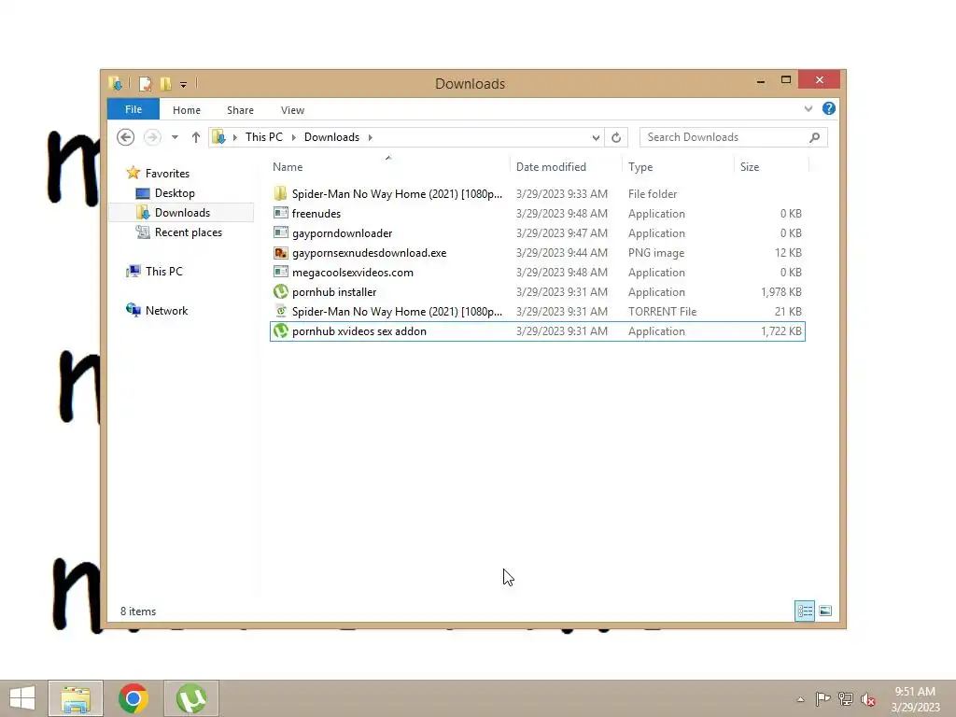Screen dimensions: 956x717
Task: Open Customize Quick Access Toolbar dropdown
Action: (183, 84)
